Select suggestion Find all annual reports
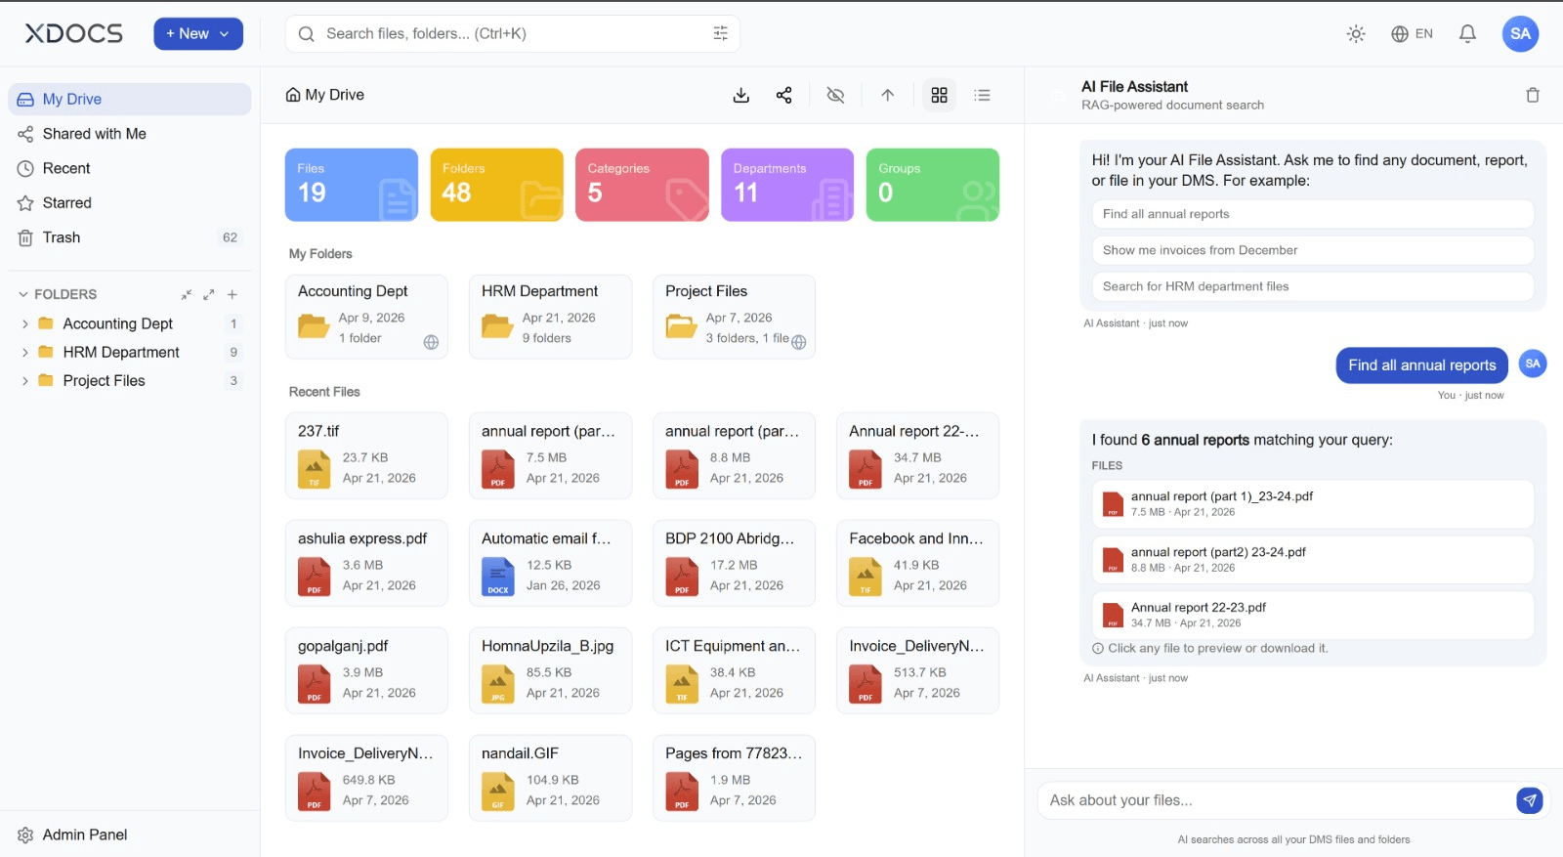 1313,214
